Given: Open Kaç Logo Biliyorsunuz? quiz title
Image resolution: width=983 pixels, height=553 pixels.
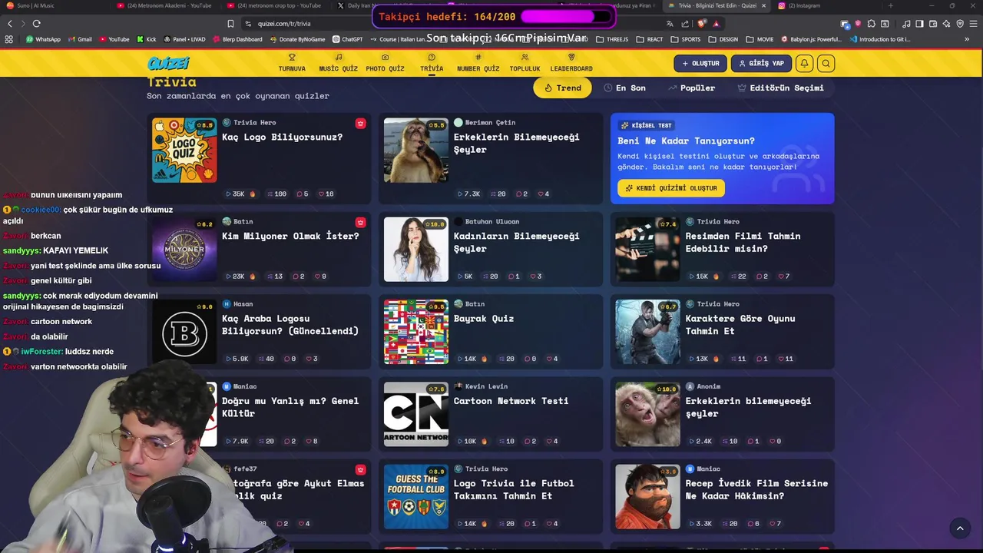Looking at the screenshot, I should (282, 137).
